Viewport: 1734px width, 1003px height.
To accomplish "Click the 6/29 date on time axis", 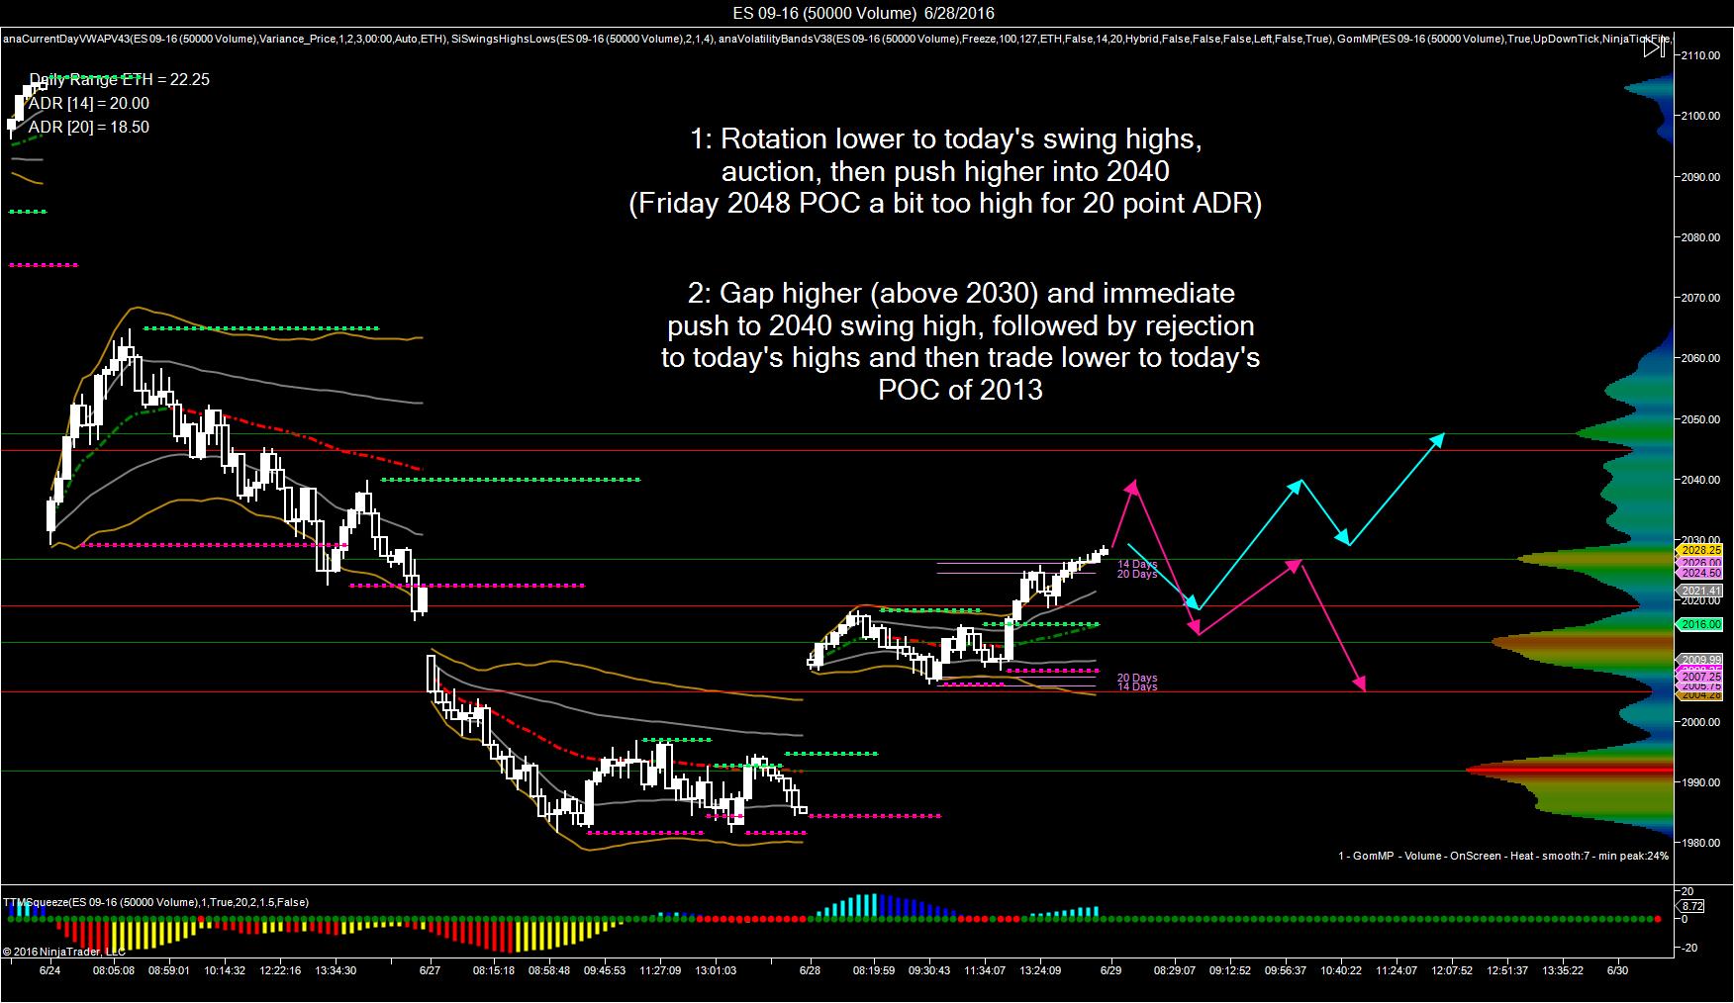I will (1110, 970).
